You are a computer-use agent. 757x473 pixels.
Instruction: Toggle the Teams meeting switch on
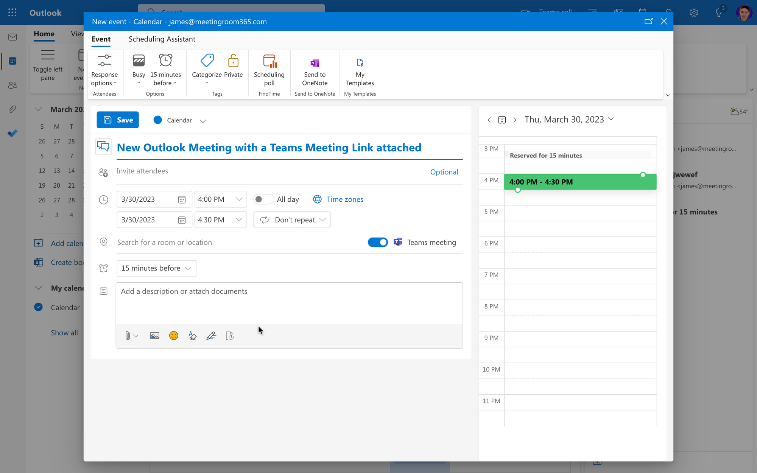(378, 242)
